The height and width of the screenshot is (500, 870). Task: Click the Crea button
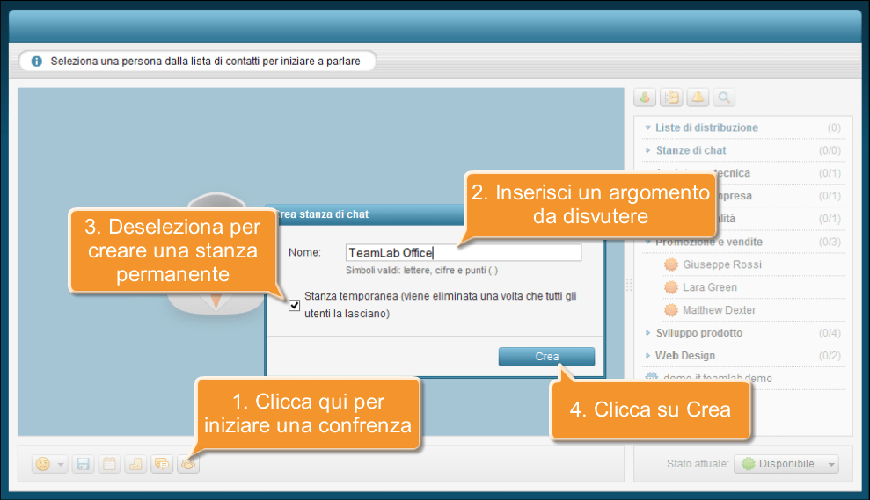click(x=546, y=357)
